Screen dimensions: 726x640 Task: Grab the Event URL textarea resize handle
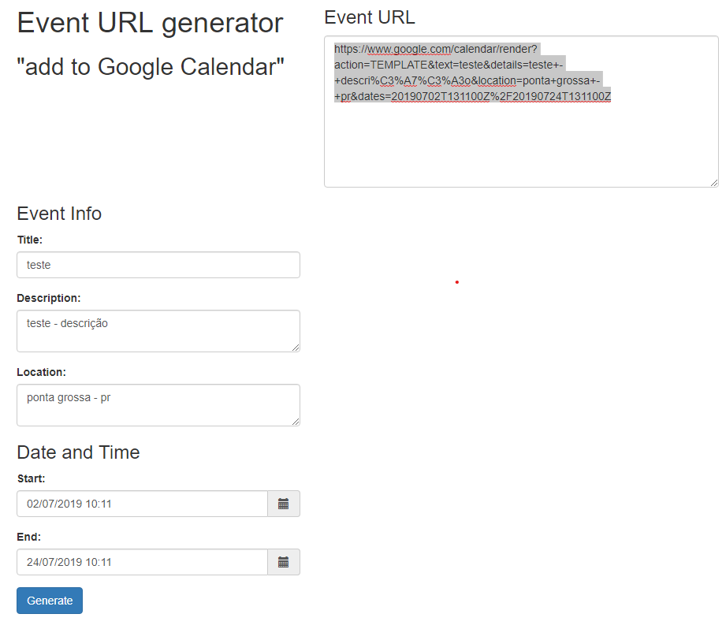pos(714,183)
